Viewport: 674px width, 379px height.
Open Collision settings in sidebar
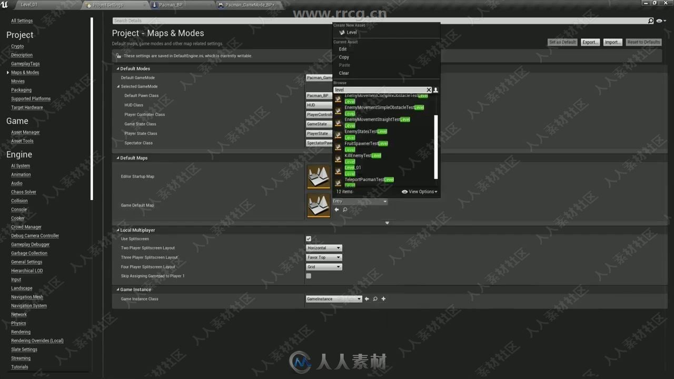click(19, 201)
